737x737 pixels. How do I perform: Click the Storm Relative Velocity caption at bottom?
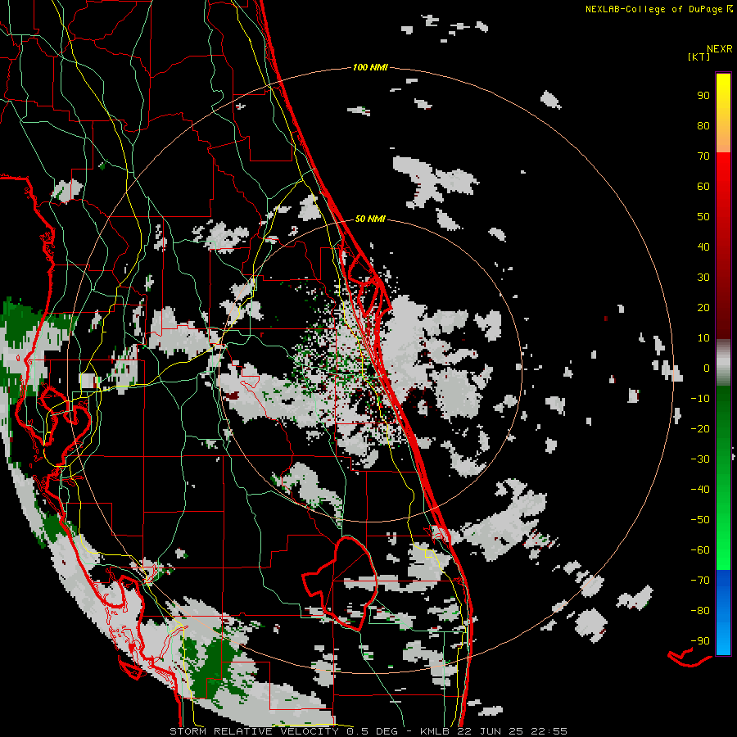[x=368, y=731]
